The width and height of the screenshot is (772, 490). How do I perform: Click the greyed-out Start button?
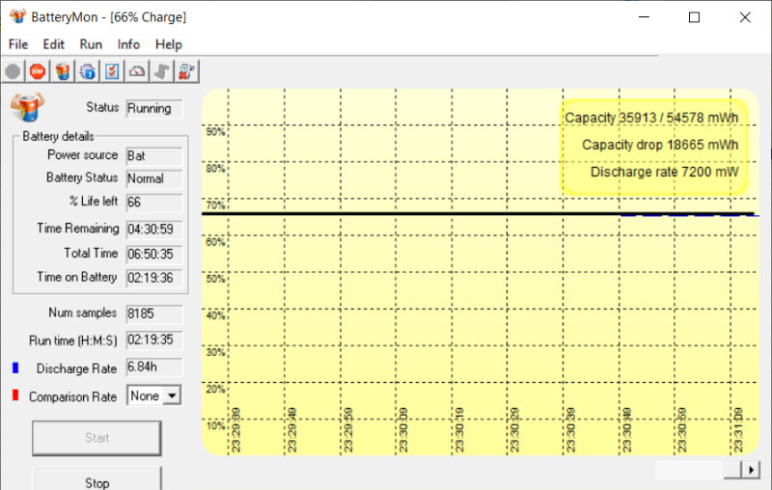coord(96,438)
